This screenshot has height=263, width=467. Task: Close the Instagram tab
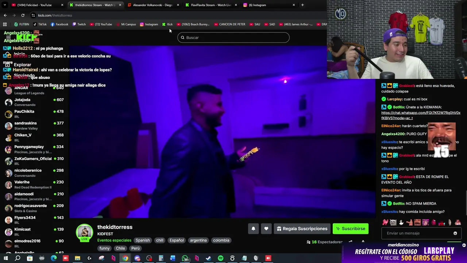294,5
